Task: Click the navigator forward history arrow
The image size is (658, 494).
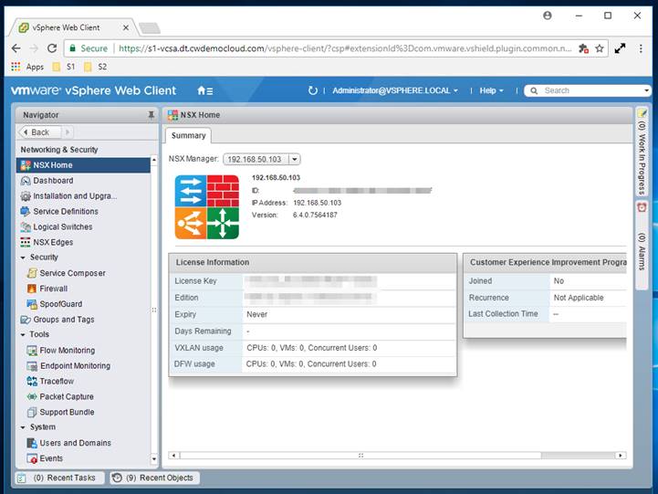Action: [x=68, y=132]
